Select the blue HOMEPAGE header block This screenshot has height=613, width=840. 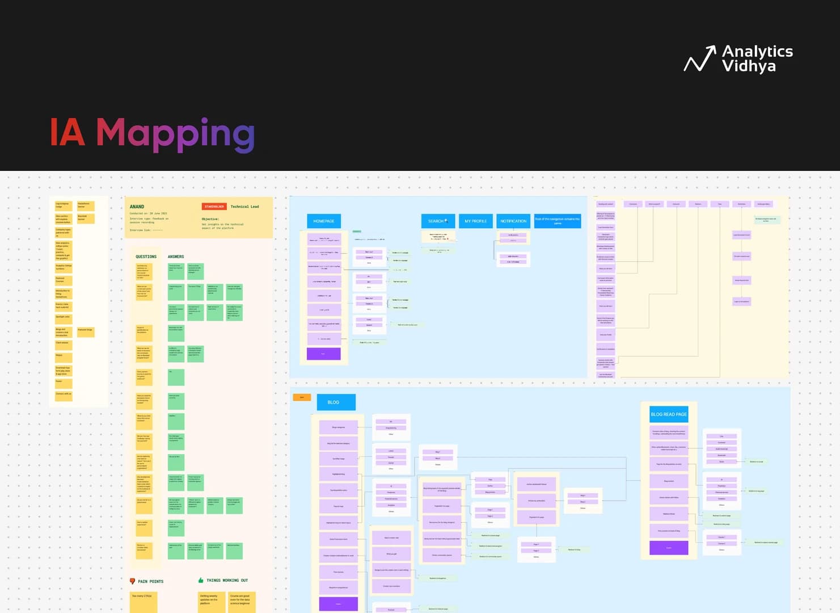coord(324,221)
